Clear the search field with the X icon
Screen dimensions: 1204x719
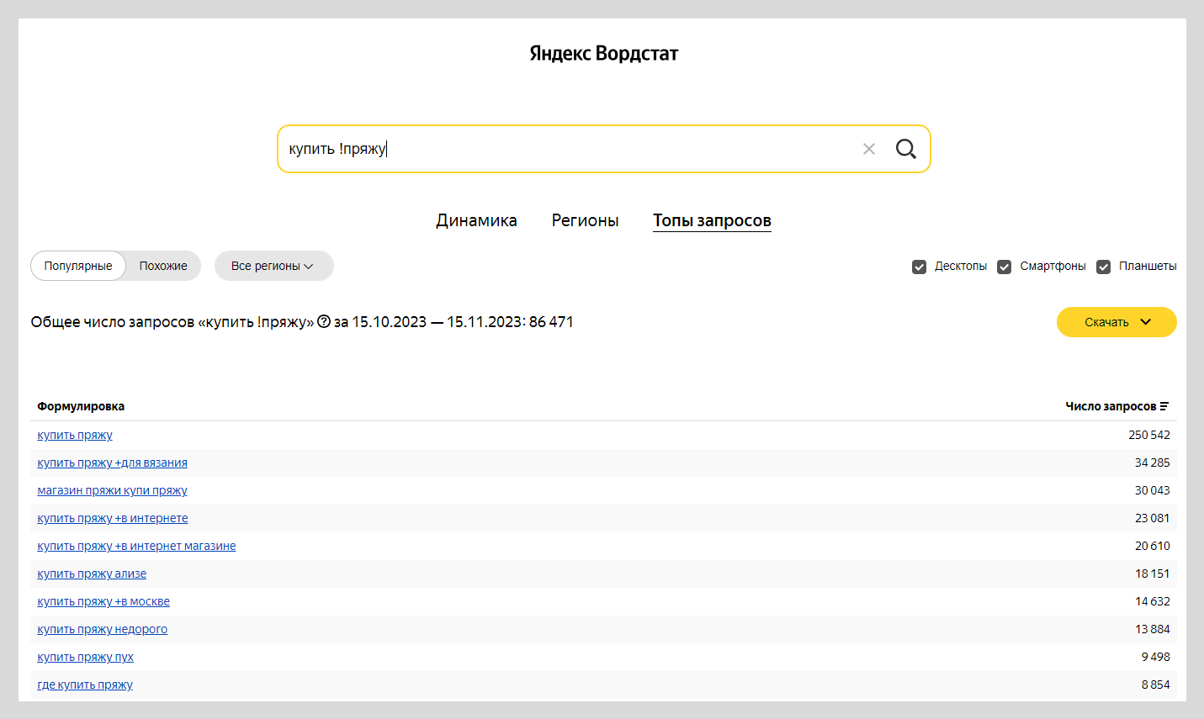[869, 149]
